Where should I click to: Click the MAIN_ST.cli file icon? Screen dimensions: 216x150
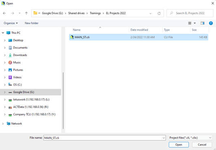coord(72,37)
